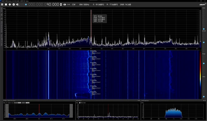
Task: Click the volume slider handle
Action: click(x=26, y=5)
